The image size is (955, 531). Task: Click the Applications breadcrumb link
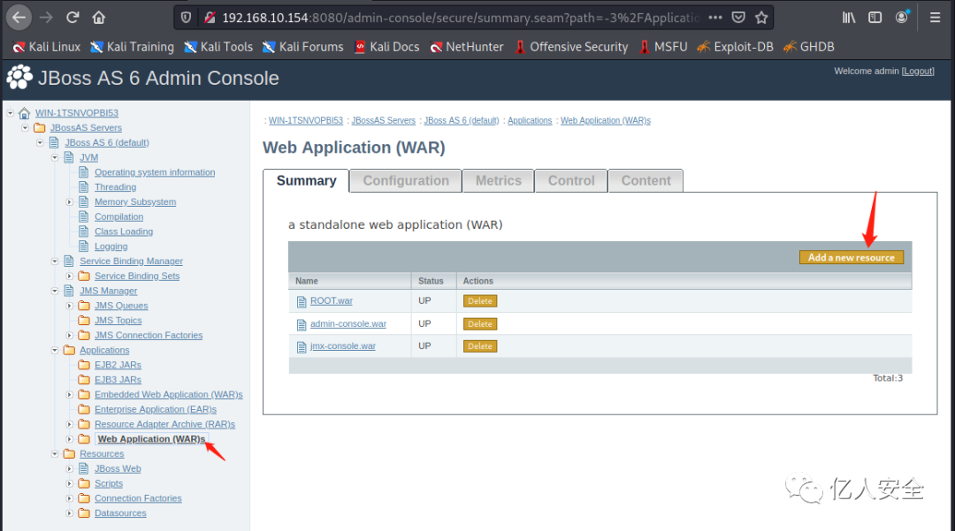[530, 120]
